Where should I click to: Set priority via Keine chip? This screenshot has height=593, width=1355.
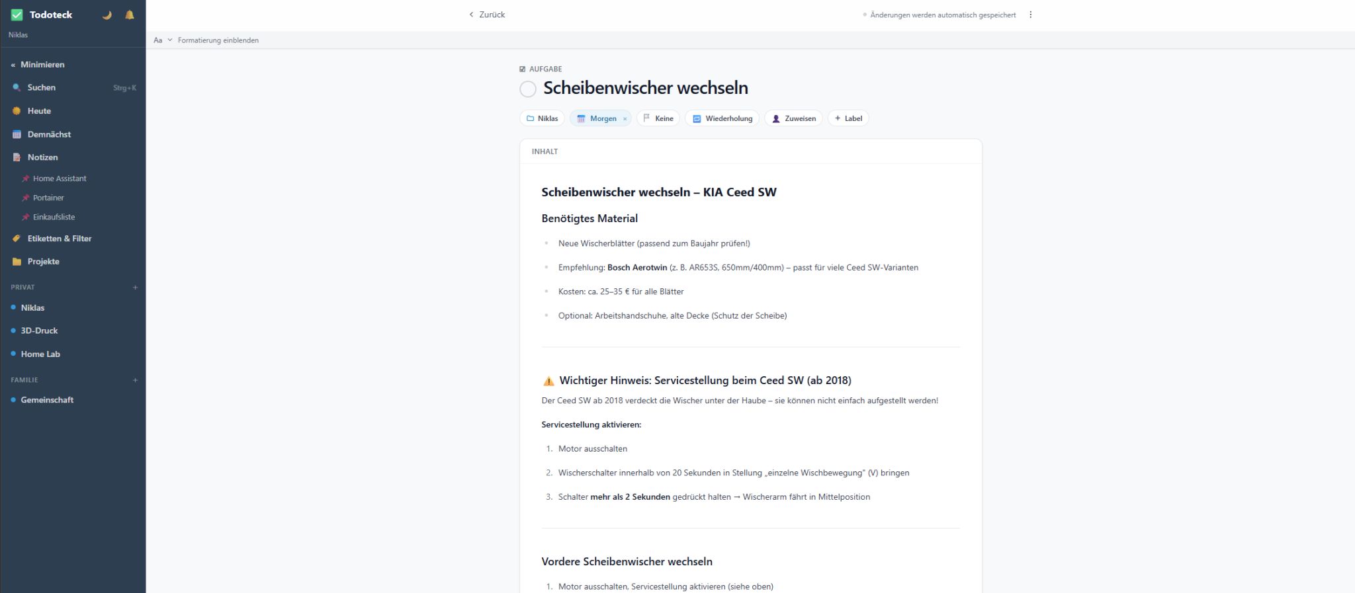pos(658,118)
